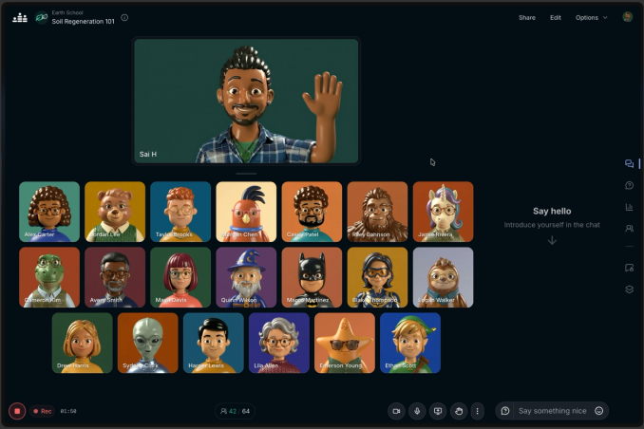
Task: Click the 01:50 recording timer
Action: point(68,411)
